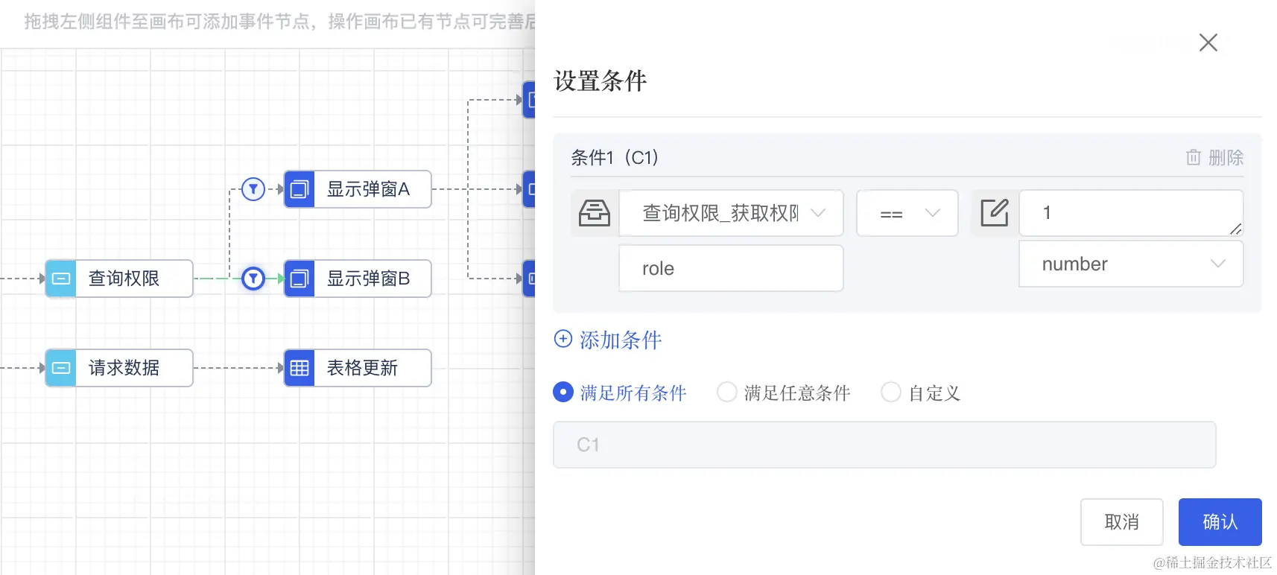This screenshot has width=1277, height=575.
Task: Click the 确认 button
Action: click(x=1220, y=522)
